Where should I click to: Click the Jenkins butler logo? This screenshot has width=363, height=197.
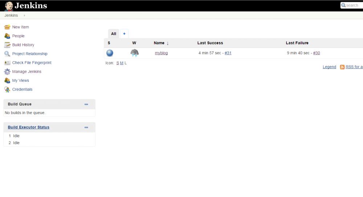(9, 6)
